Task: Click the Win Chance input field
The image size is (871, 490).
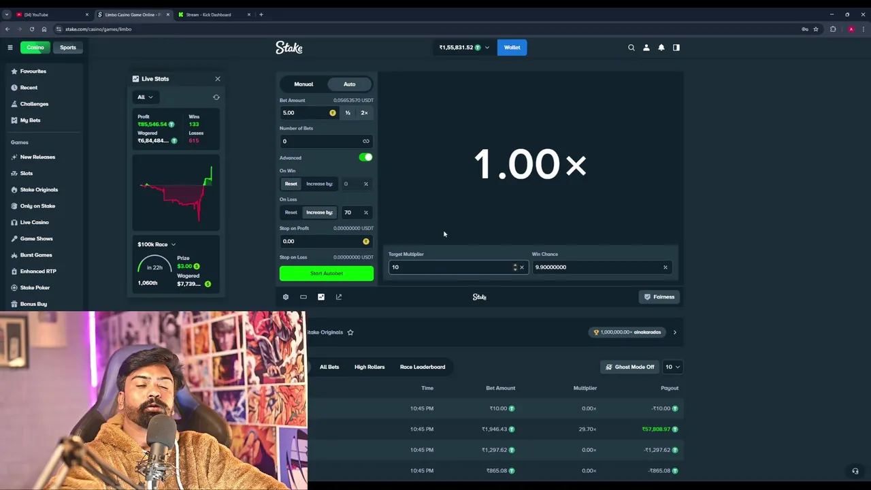Action: [602, 267]
